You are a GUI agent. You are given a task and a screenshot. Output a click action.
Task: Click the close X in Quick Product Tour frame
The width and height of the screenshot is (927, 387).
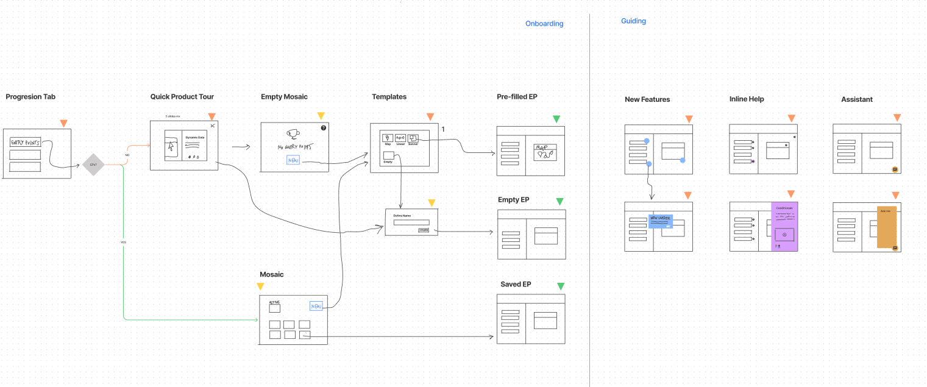(212, 126)
